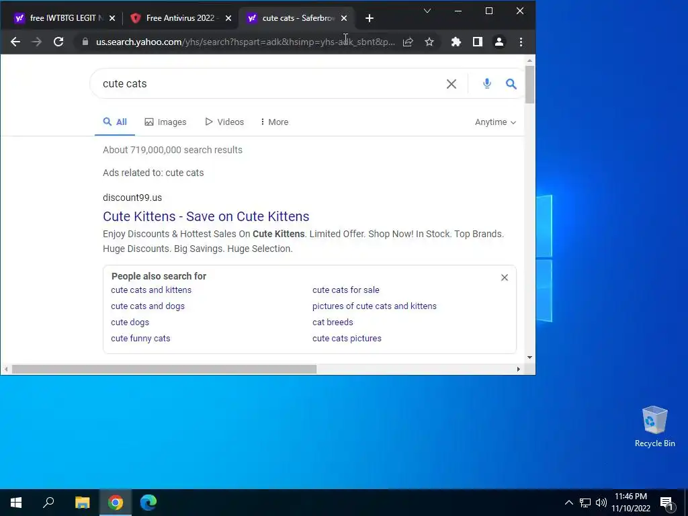Open the tab search dropdown arrow

(x=427, y=11)
